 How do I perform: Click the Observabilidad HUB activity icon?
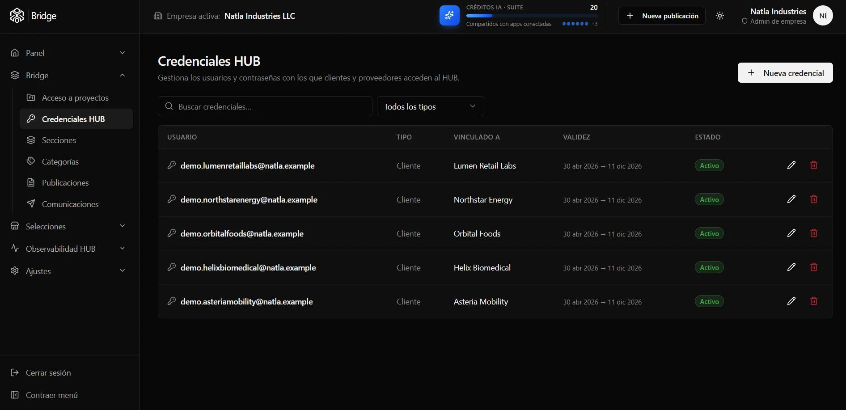(15, 248)
